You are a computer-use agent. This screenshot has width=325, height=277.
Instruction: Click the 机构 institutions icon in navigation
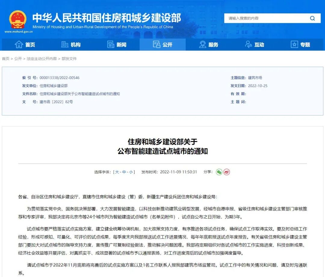coord(64,45)
